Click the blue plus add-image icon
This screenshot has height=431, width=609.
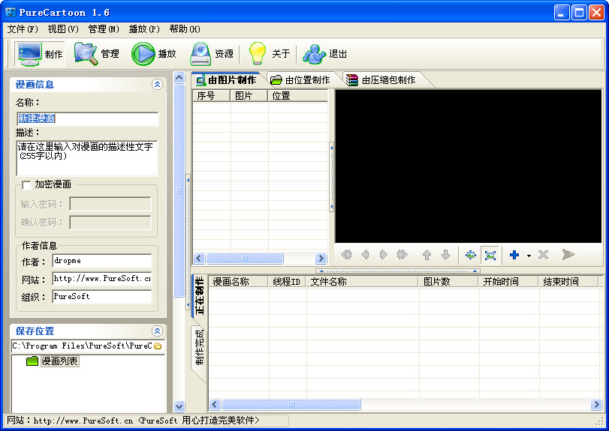point(514,255)
